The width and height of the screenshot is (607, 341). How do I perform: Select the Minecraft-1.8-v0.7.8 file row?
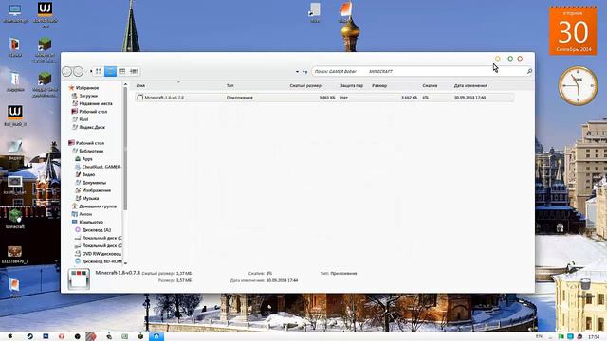(x=324, y=98)
